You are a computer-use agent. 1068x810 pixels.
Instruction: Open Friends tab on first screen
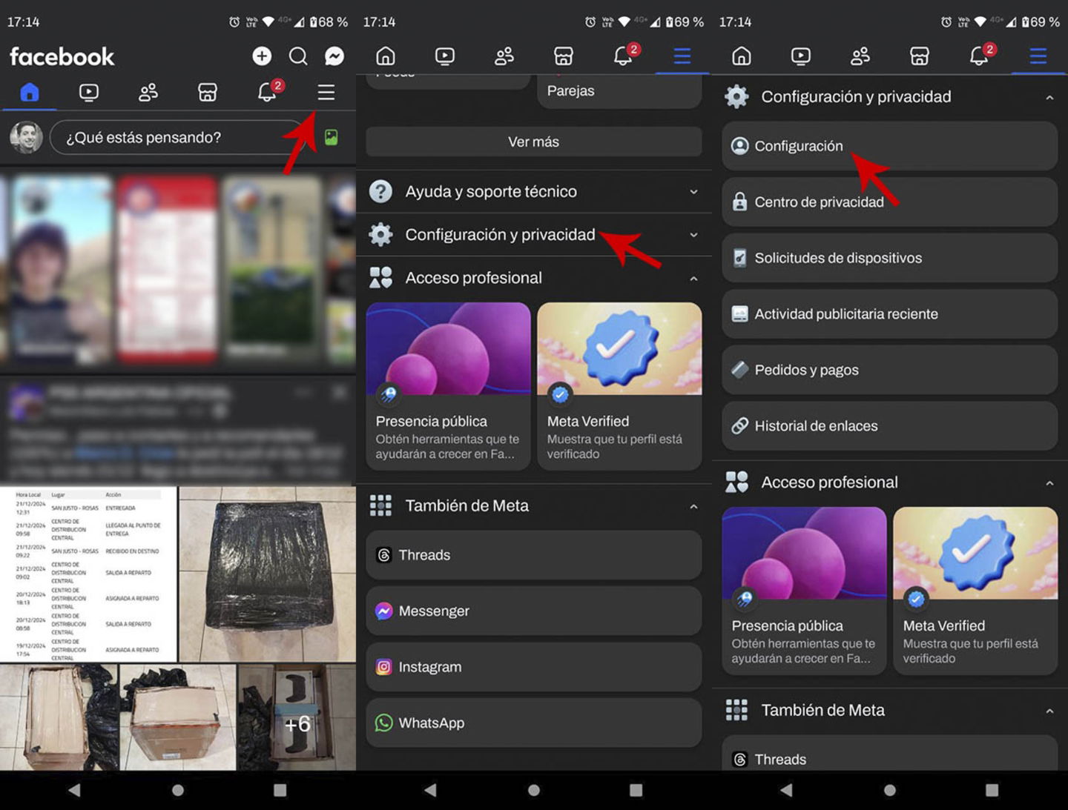148,92
